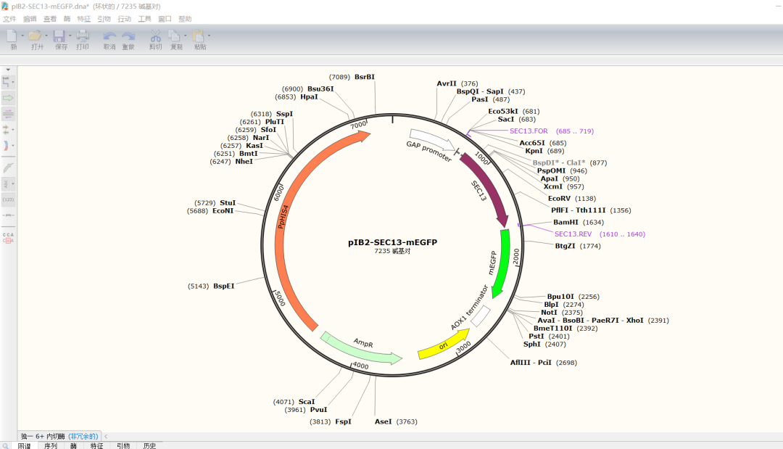Switch to the 引物 bottom tab

click(123, 445)
